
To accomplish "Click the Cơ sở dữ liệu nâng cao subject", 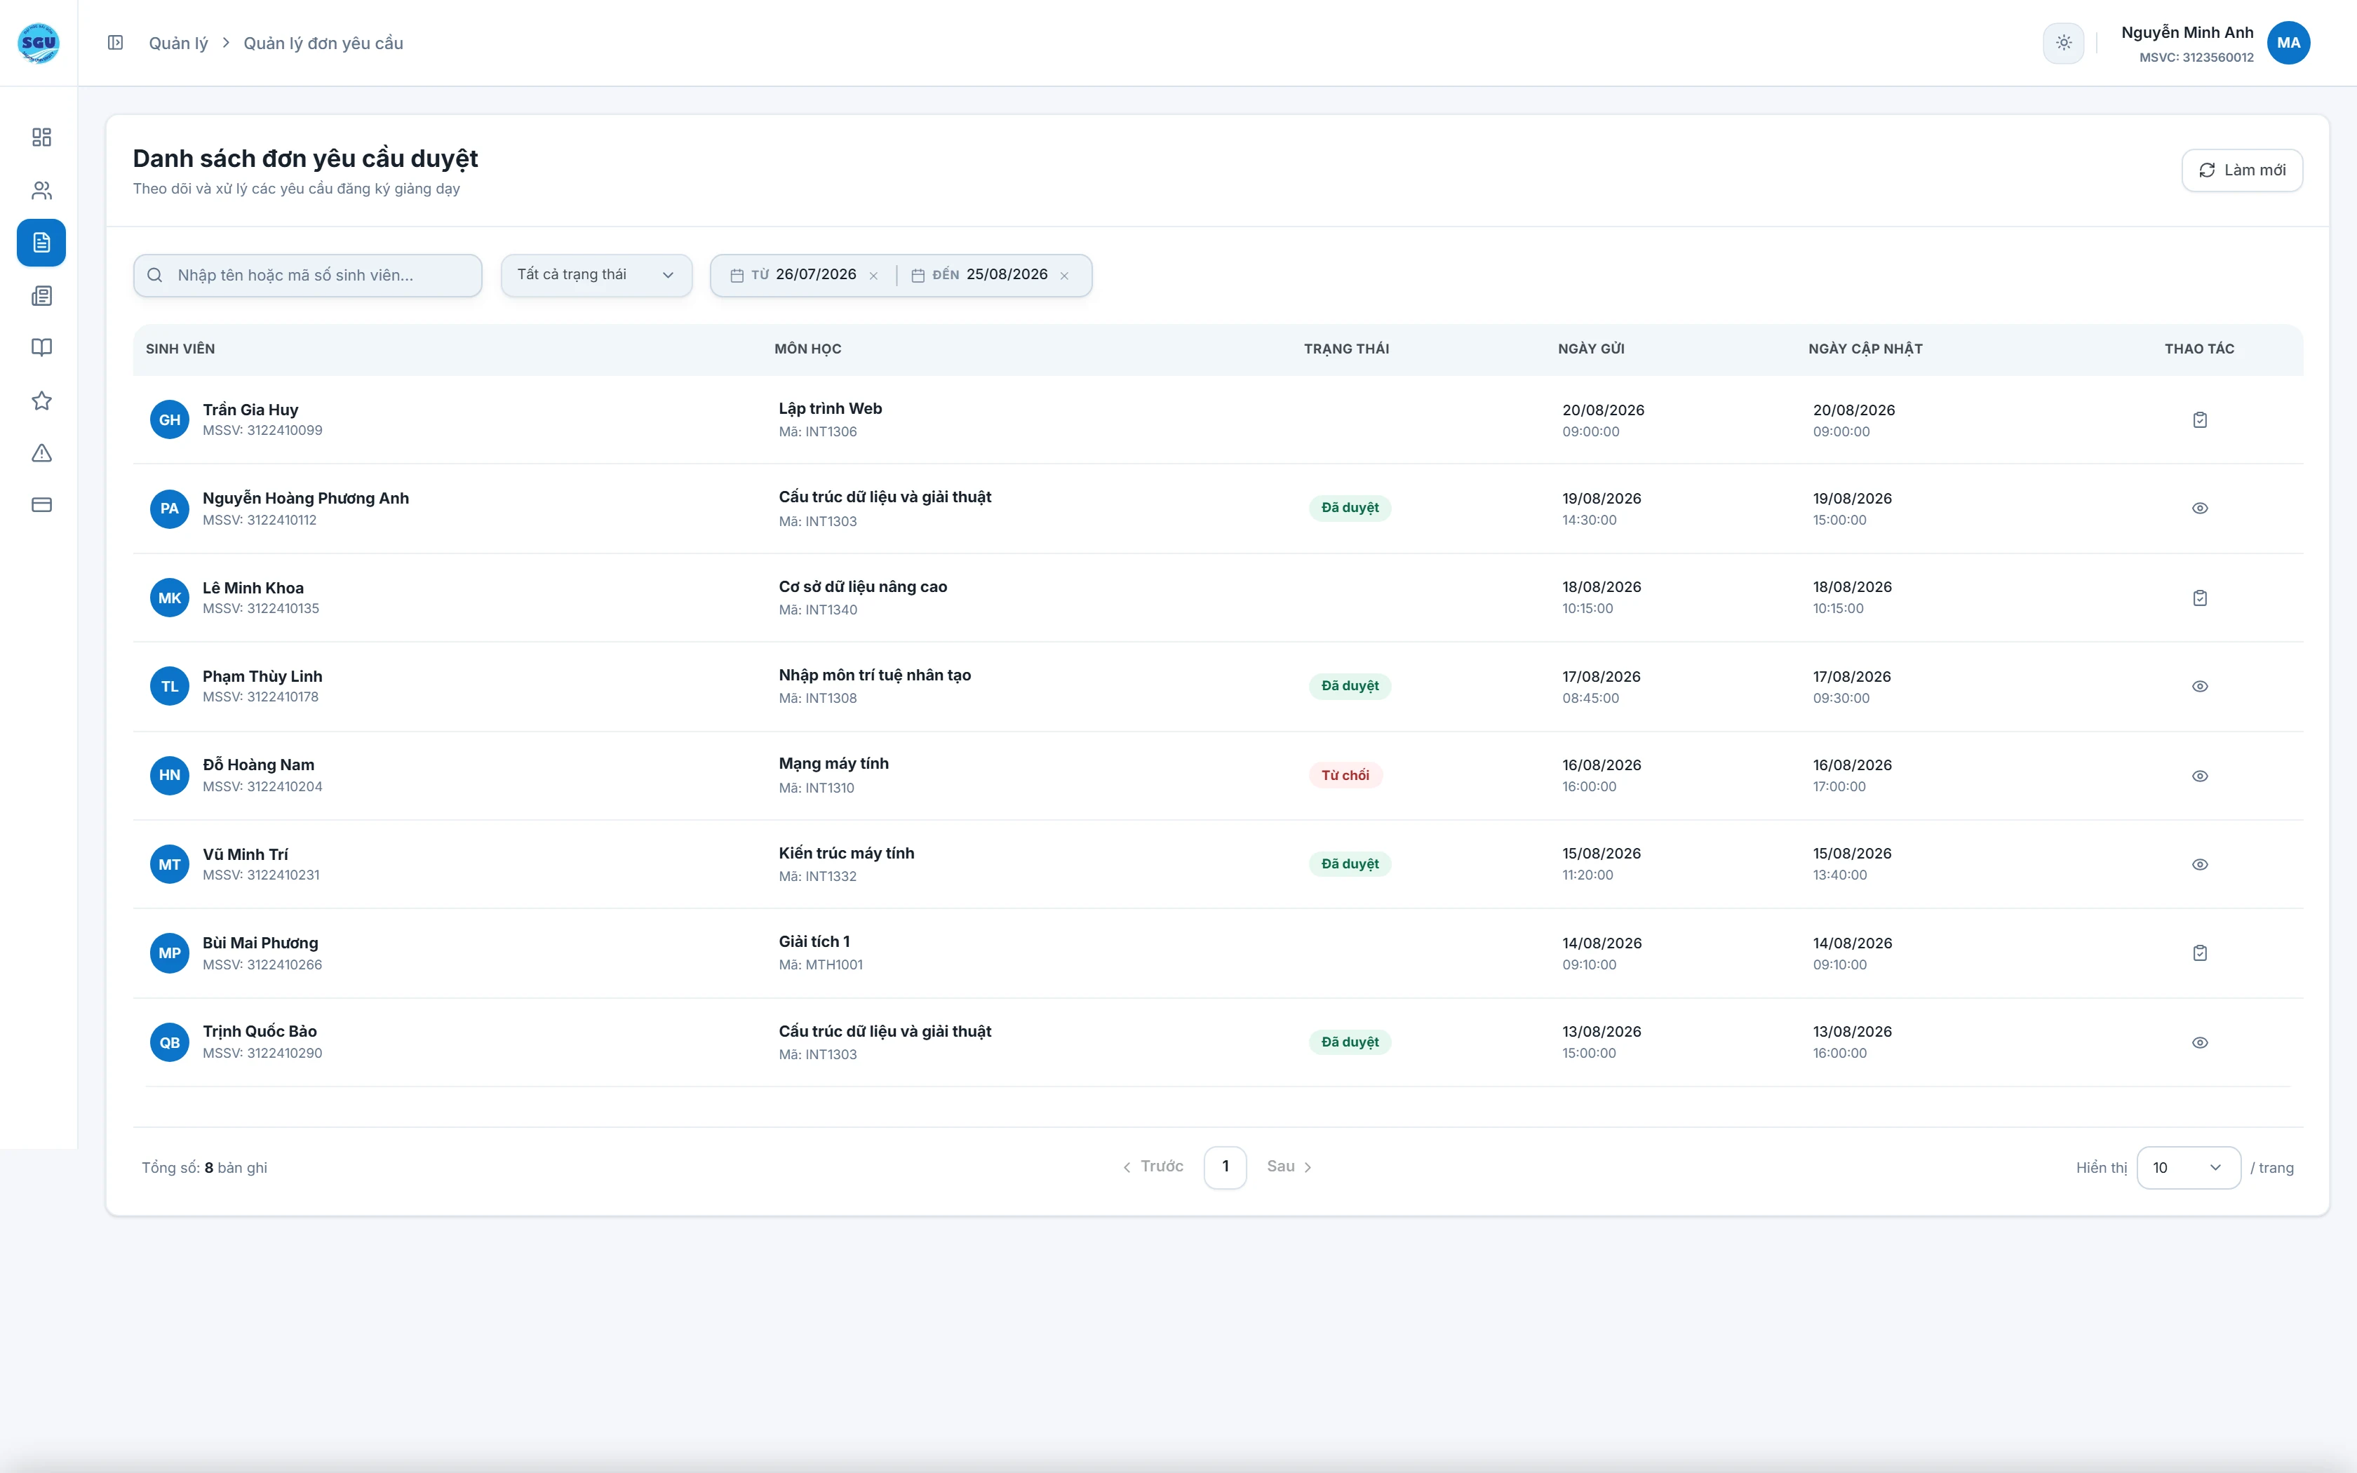I will [x=863, y=588].
